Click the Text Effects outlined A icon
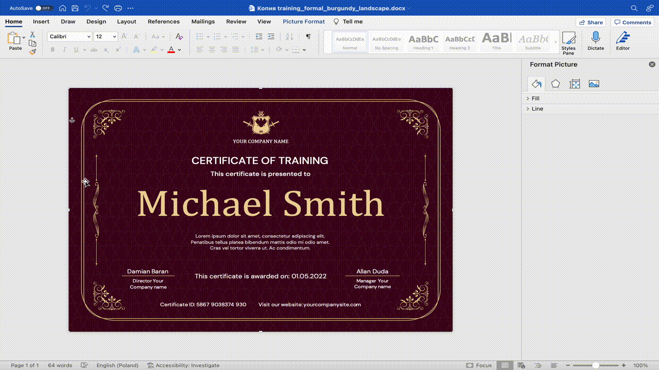The image size is (659, 370). coord(136,50)
